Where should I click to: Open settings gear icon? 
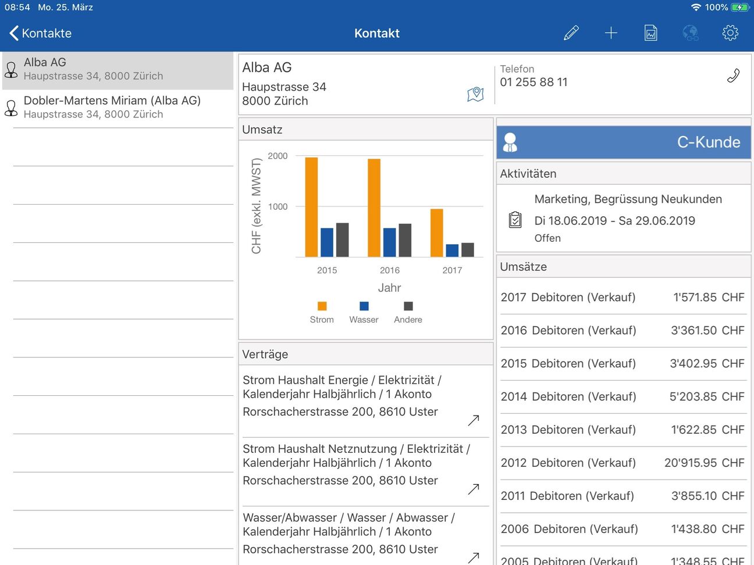[x=730, y=33]
